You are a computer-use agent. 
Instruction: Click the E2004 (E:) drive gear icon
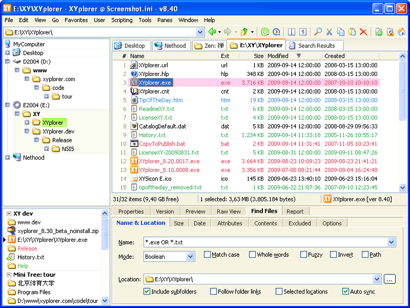coord(17,105)
